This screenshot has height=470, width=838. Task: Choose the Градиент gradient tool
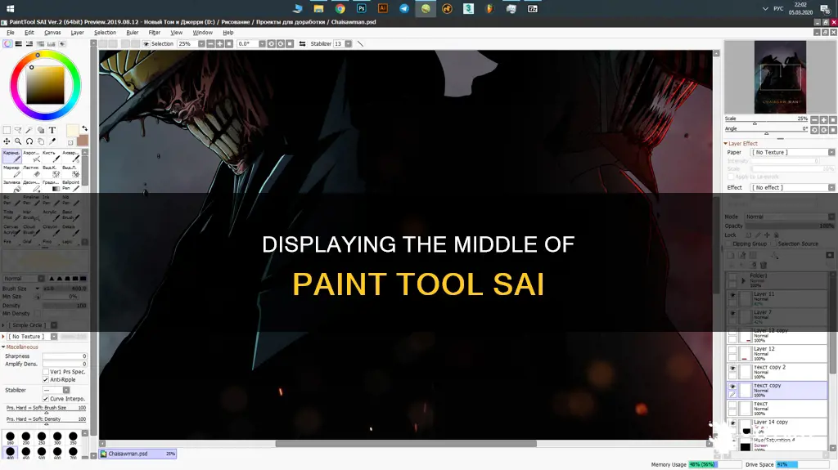pyautogui.click(x=51, y=186)
